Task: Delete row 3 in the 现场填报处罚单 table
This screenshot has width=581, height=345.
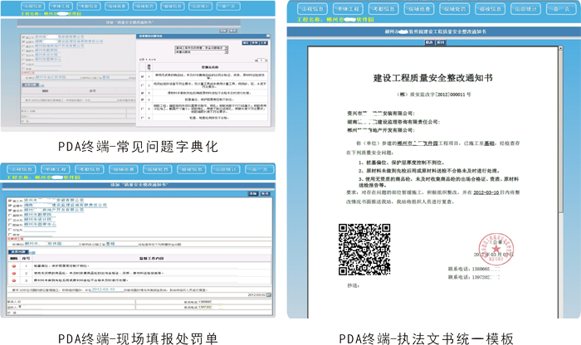Action: click(14, 283)
